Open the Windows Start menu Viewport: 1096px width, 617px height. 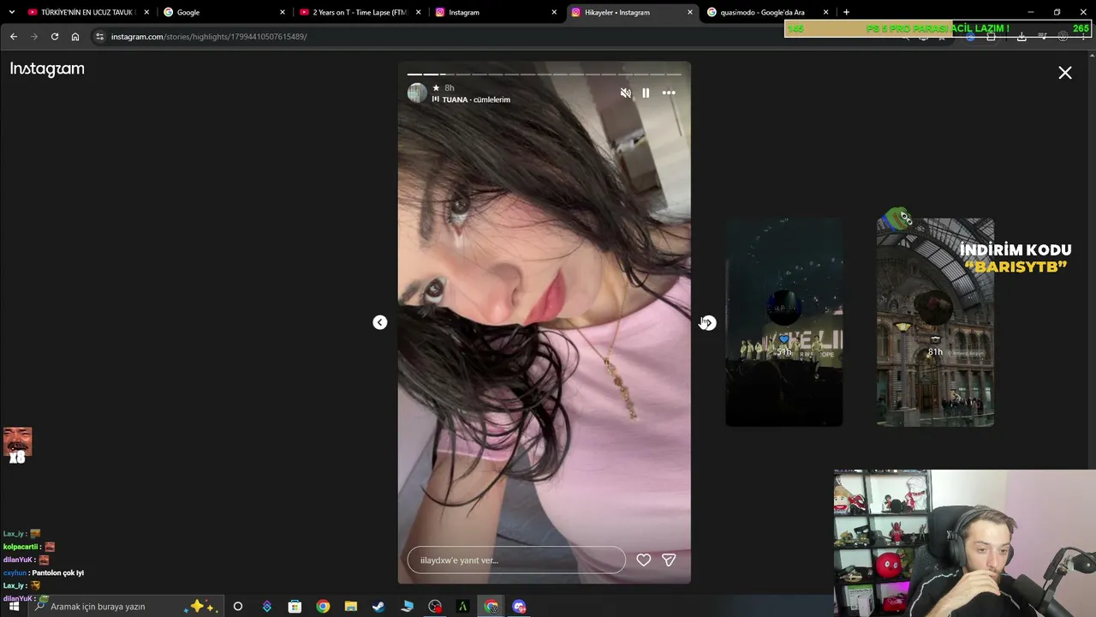pos(14,607)
